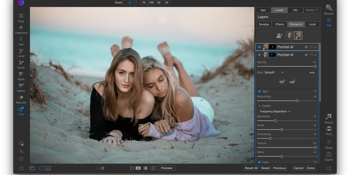
Task: Click the Retouching slider handle
Action: (297, 101)
